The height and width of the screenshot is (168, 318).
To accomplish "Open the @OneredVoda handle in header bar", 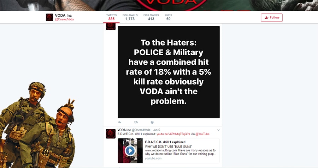I will click(x=64, y=19).
